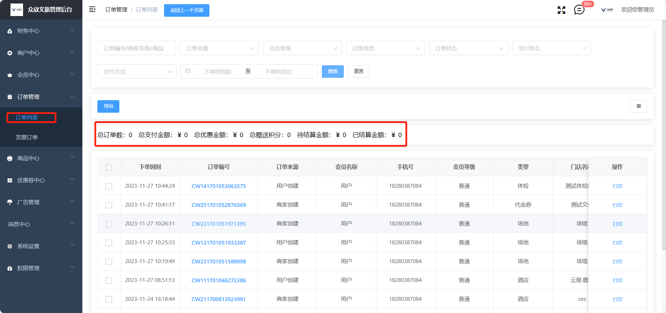Expand the 财务中心 menu chevron
Viewport: 666px width, 313px height.
pyautogui.click(x=72, y=30)
